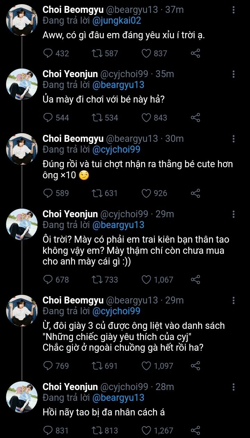The height and width of the screenshot is (438, 250).
Task: Reply to Yeonjun's tweet with 544 replies
Action: pos(48,117)
